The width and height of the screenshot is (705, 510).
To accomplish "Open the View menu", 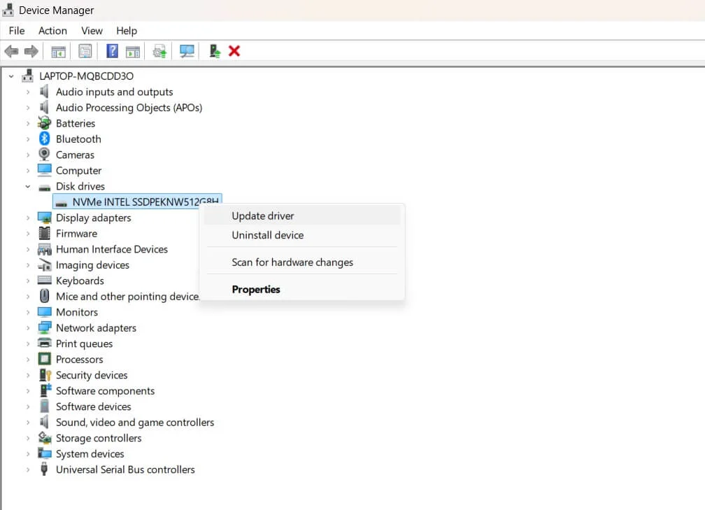I will pyautogui.click(x=92, y=31).
